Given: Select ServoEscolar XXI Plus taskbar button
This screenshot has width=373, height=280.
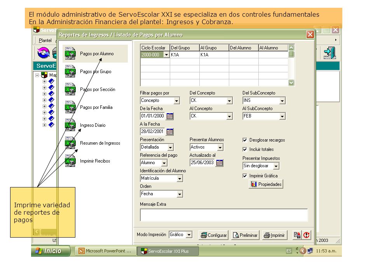Looking at the screenshot, I should click(168, 251).
